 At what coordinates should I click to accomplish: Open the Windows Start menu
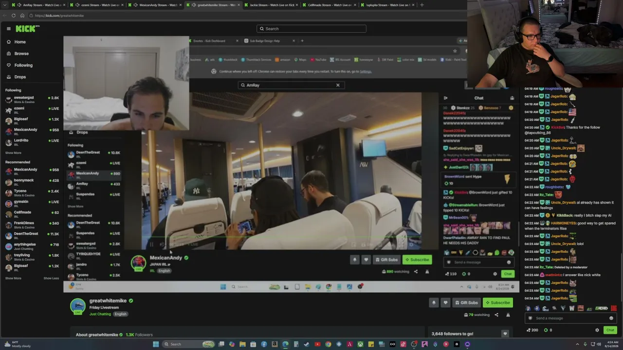156,344
